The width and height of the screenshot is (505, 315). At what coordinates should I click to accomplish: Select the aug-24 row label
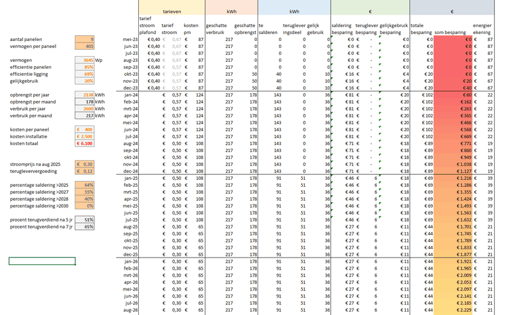130,143
